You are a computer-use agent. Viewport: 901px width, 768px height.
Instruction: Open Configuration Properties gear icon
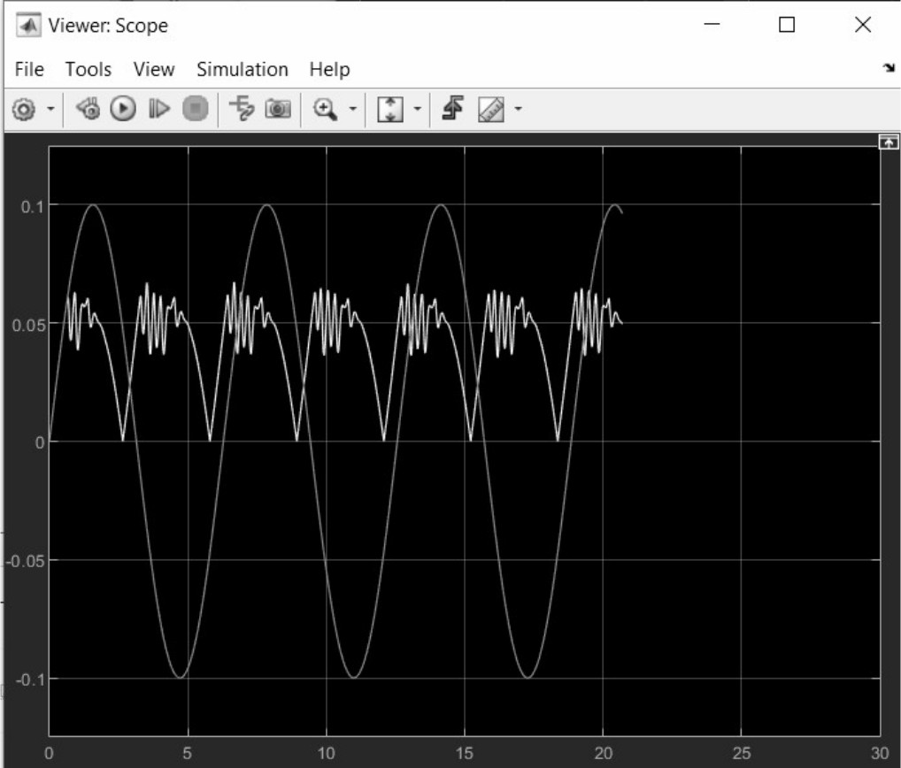tap(24, 109)
